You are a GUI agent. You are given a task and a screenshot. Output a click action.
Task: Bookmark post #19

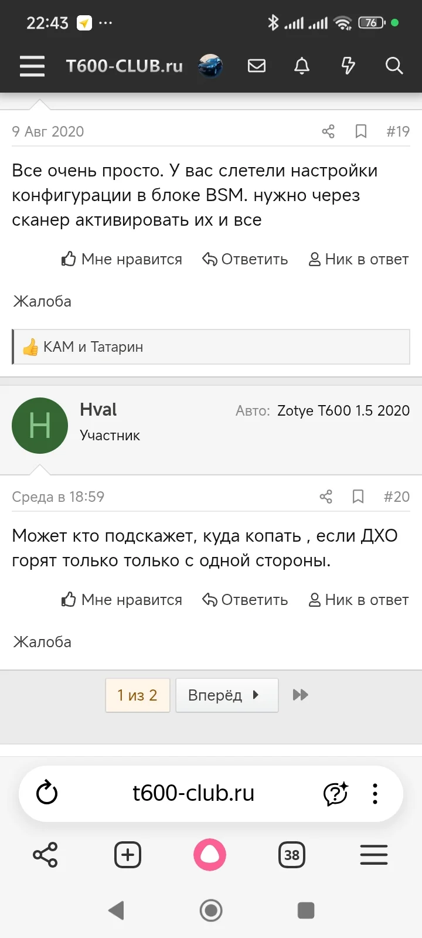point(361,131)
